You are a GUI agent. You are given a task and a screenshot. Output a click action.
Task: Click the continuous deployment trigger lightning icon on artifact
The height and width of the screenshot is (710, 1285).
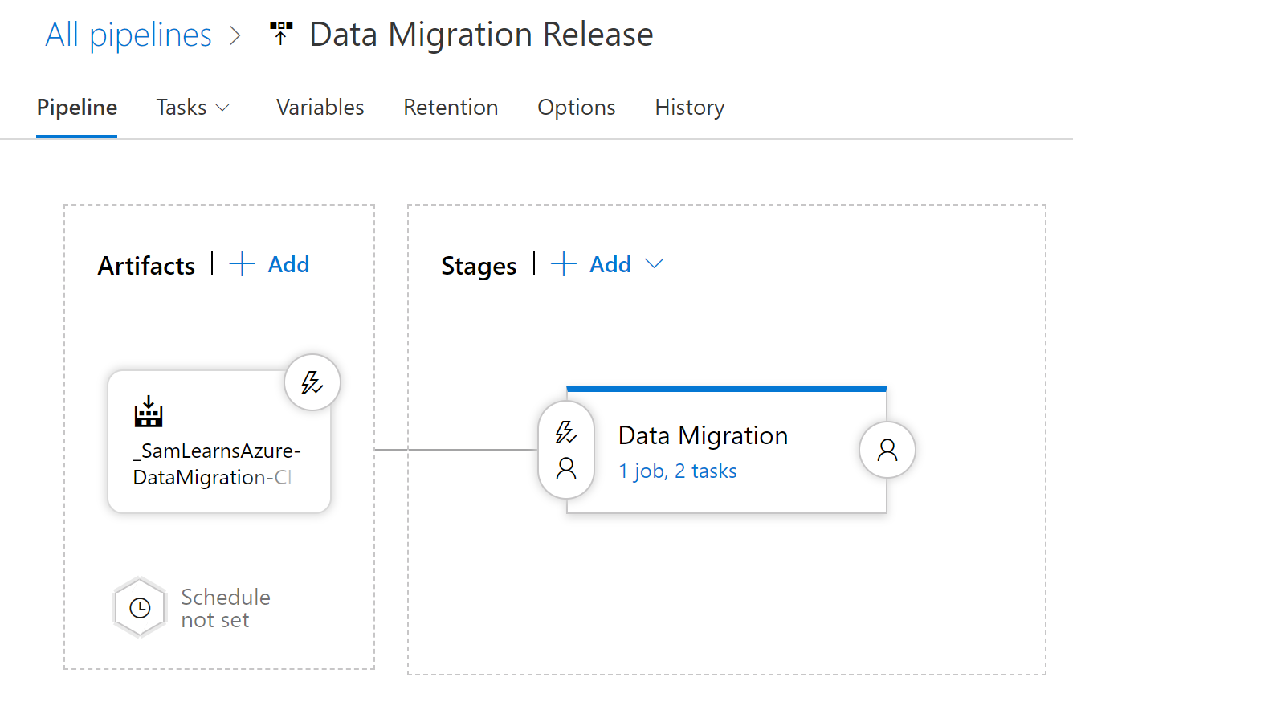pyautogui.click(x=312, y=382)
